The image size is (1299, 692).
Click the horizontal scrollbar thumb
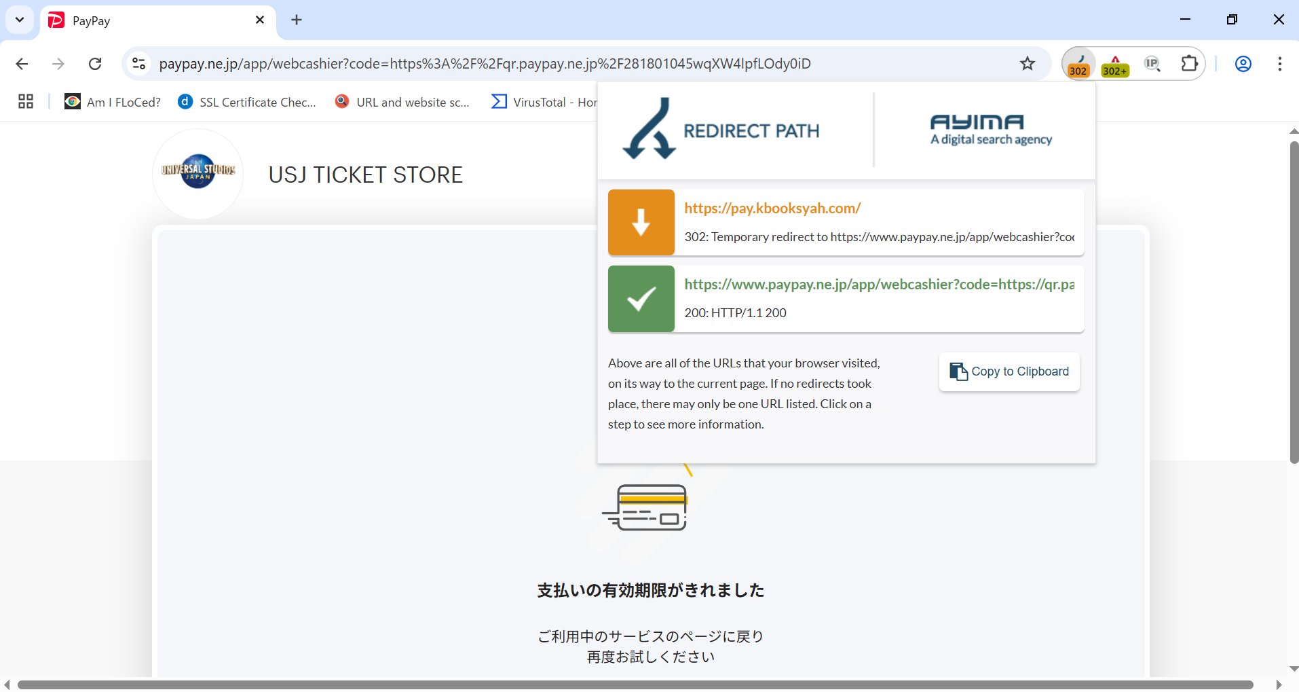tap(635, 685)
